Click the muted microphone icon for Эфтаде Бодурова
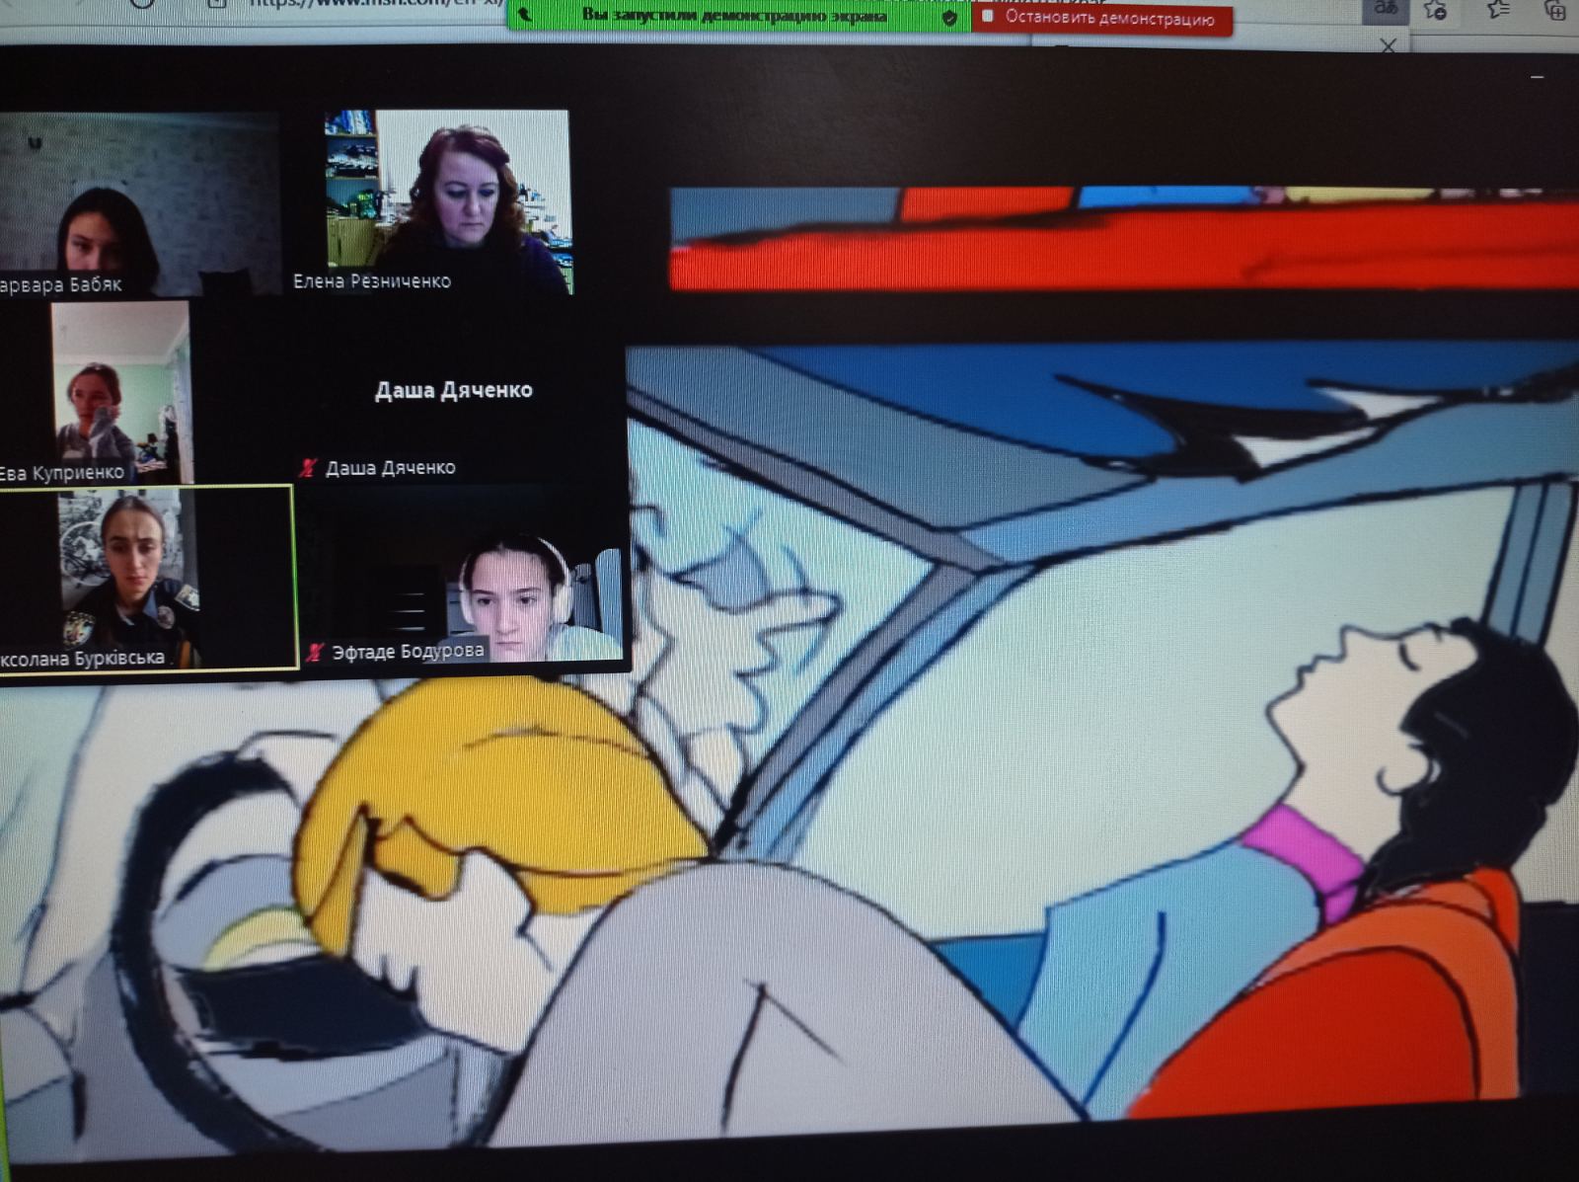1579x1182 pixels. [x=315, y=652]
